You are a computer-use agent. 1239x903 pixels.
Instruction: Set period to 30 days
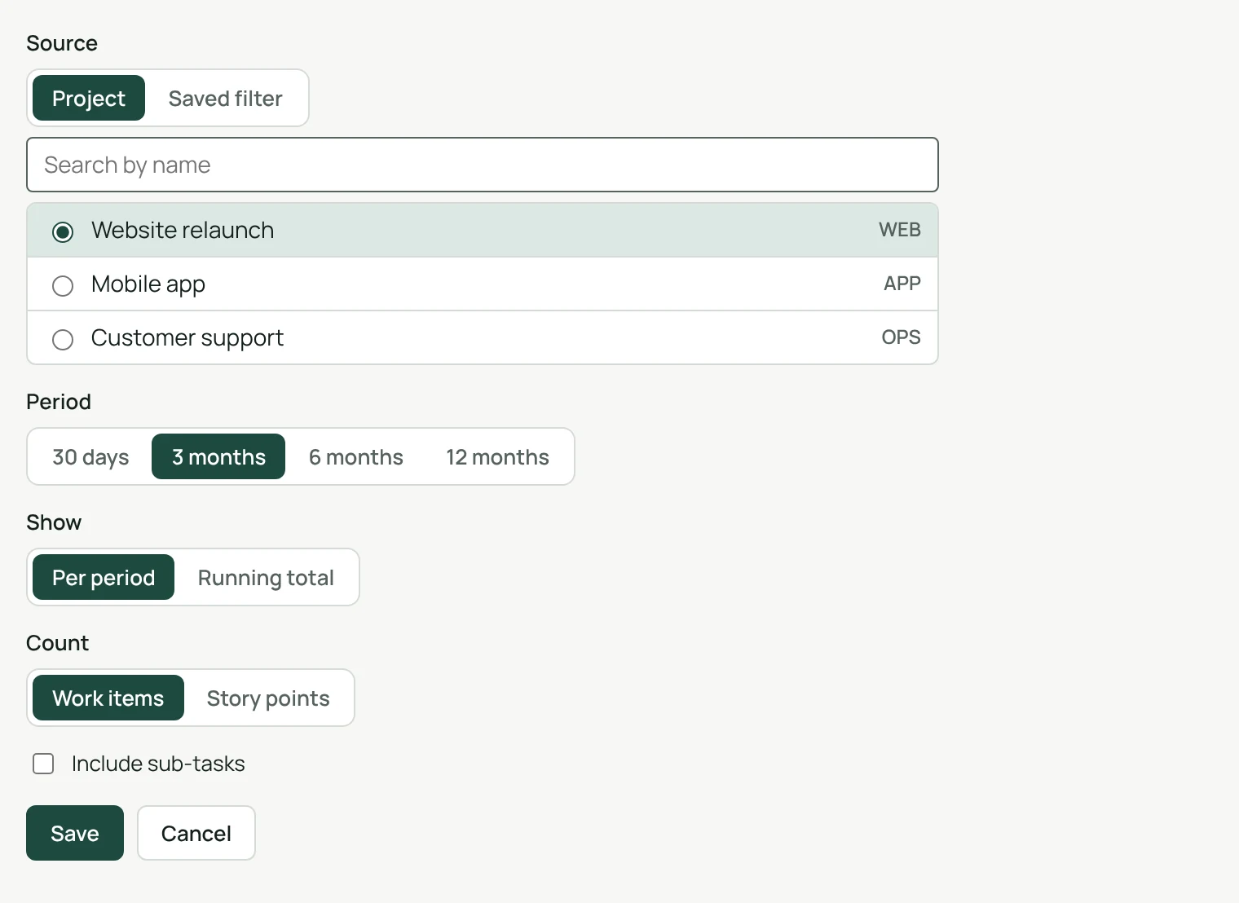(x=90, y=456)
